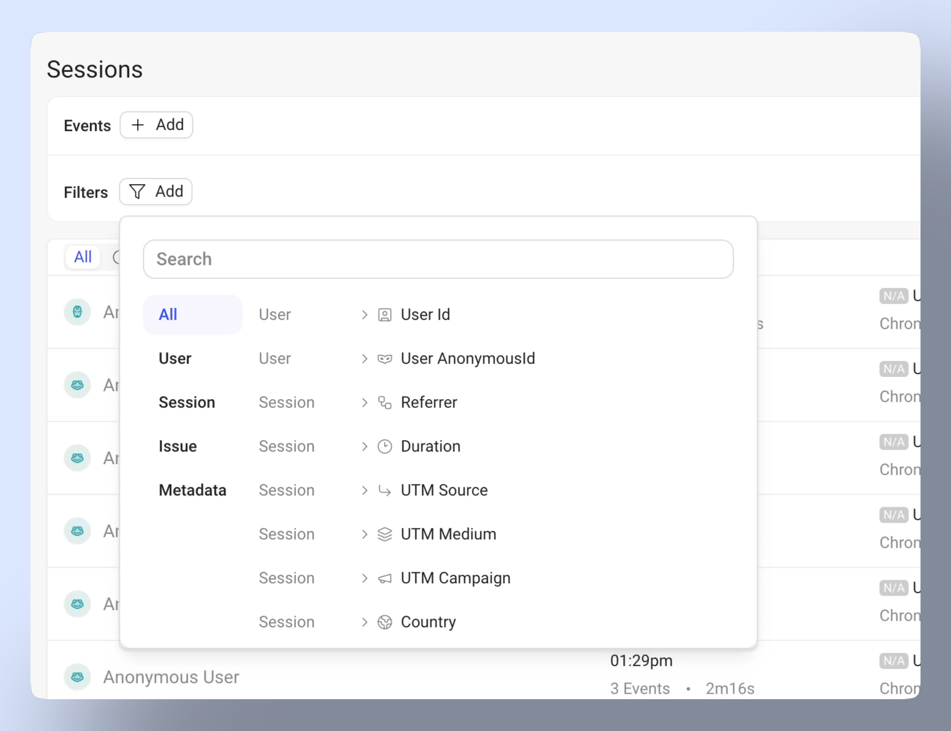The height and width of the screenshot is (731, 951).
Task: Click the clock icon next to Duration
Action: pyautogui.click(x=385, y=446)
